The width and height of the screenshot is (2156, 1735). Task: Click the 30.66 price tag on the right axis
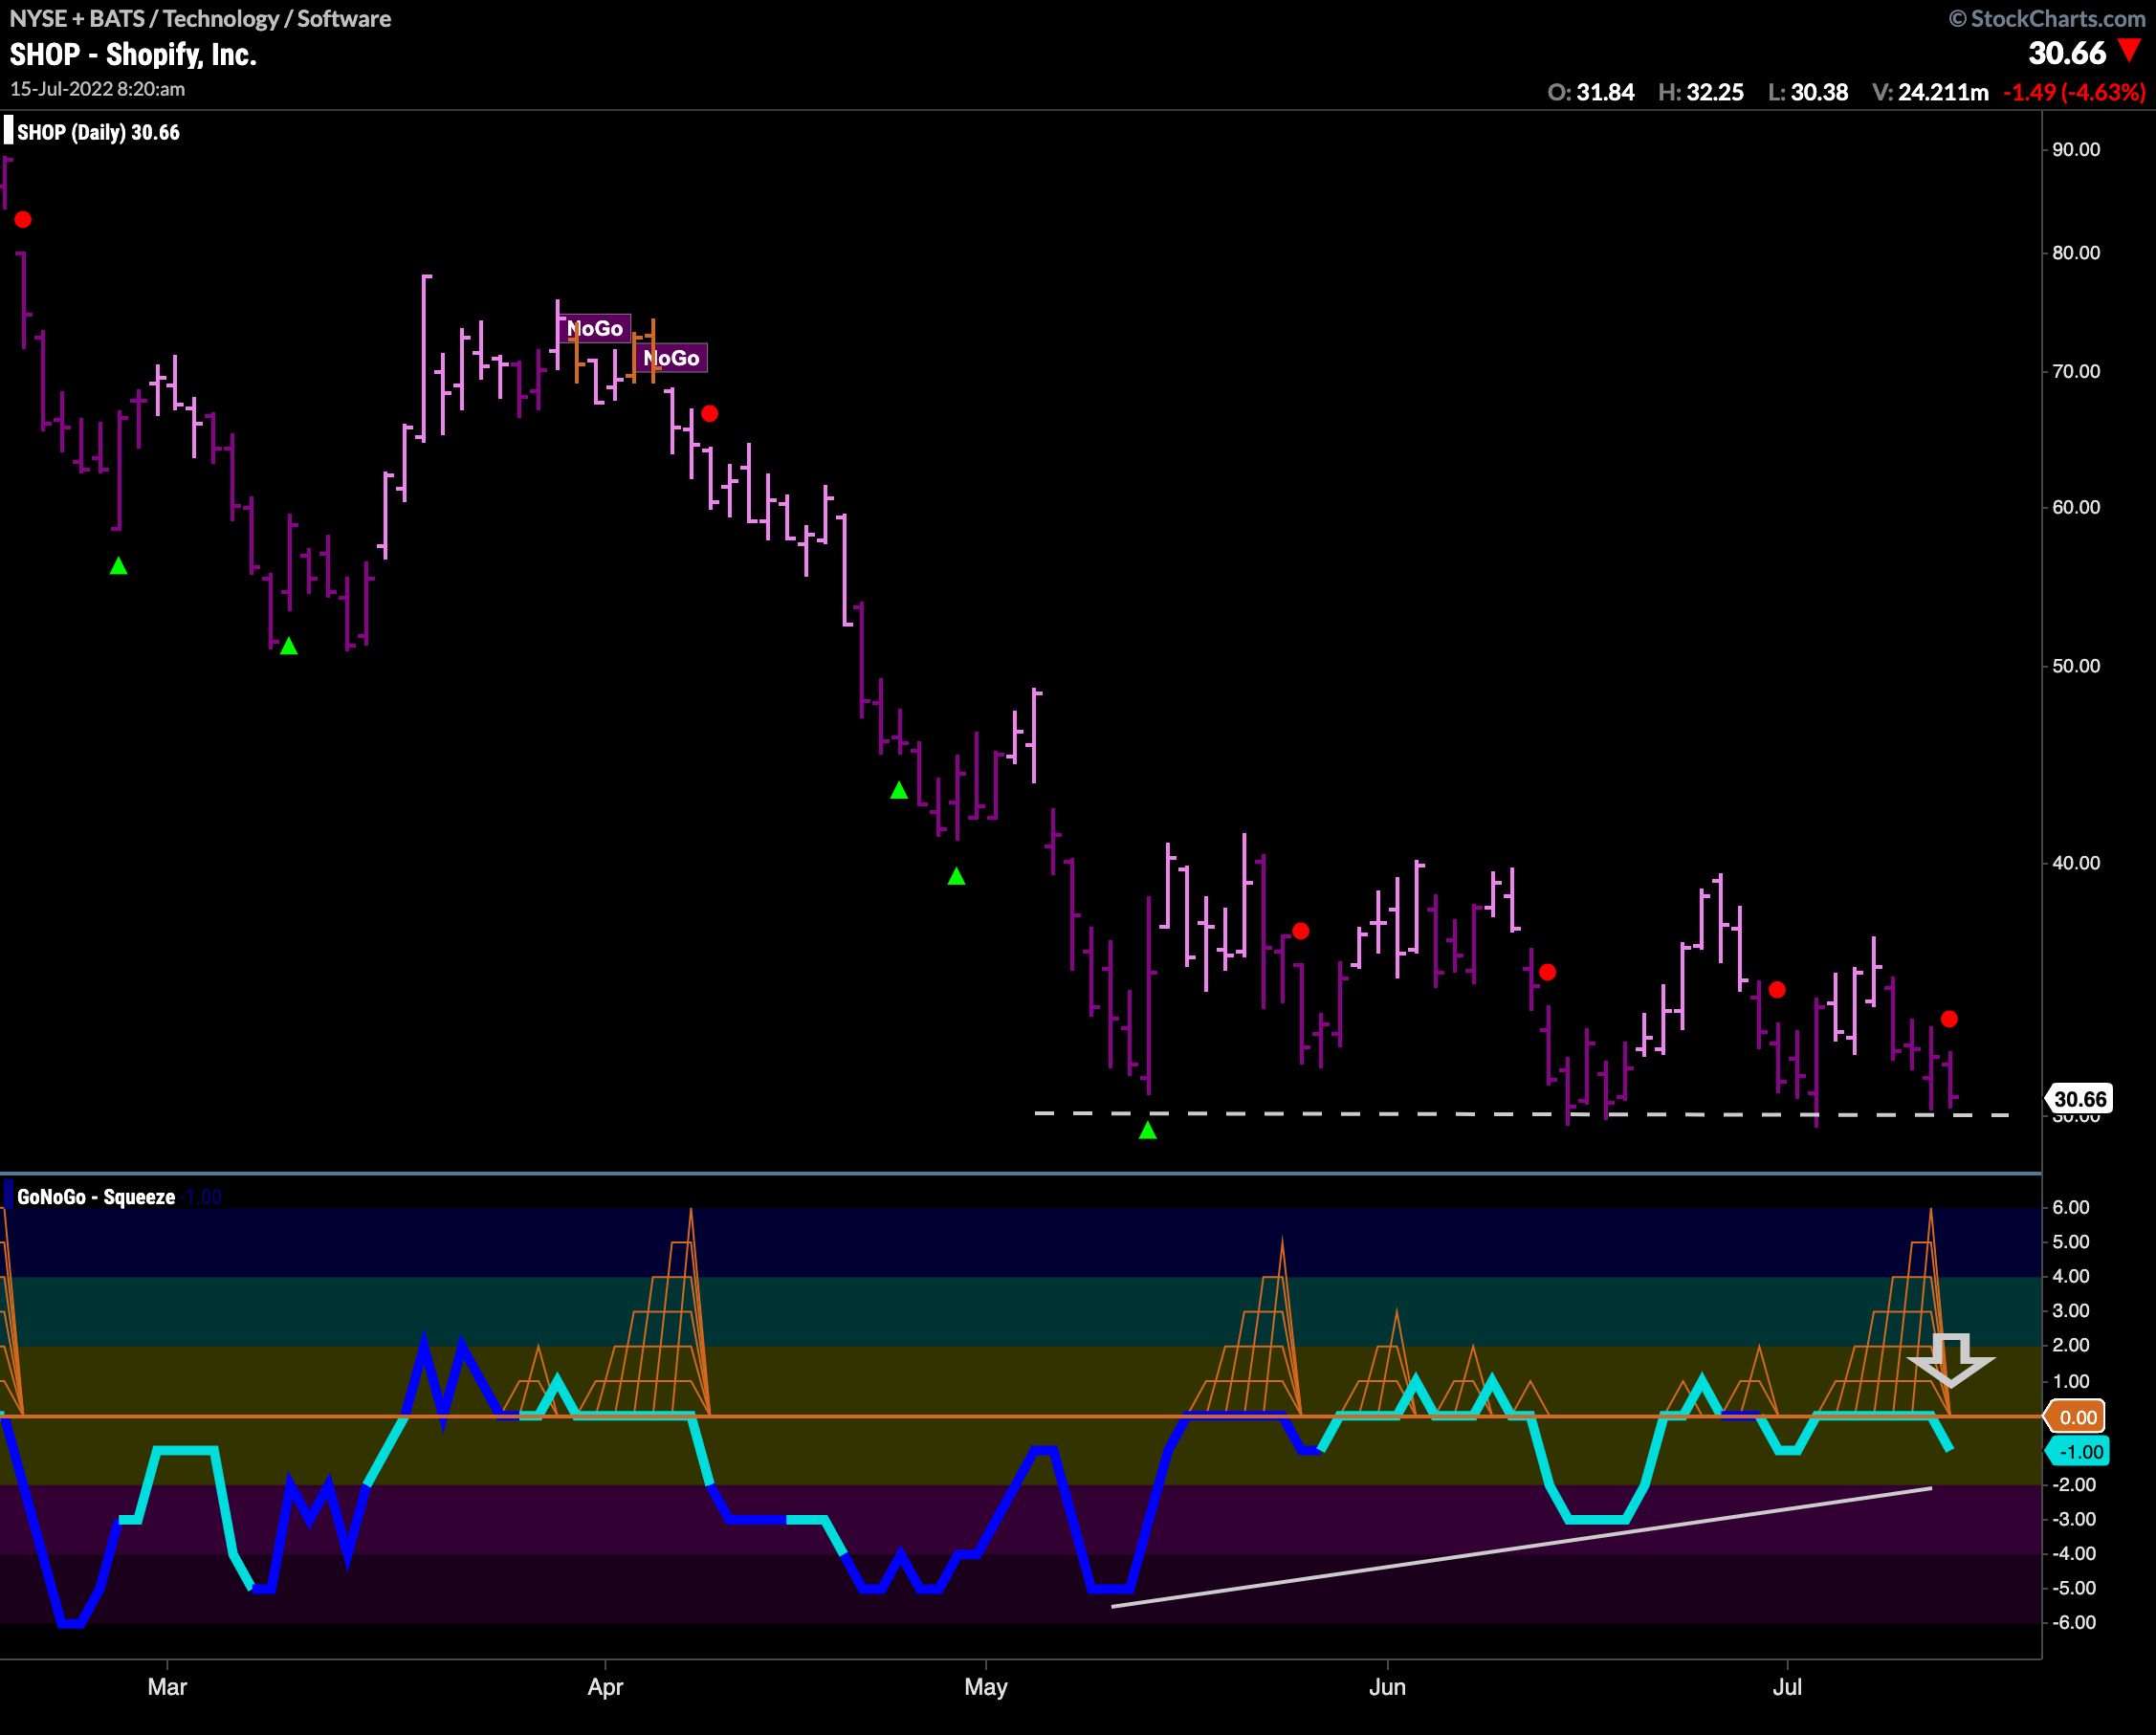2080,1099
